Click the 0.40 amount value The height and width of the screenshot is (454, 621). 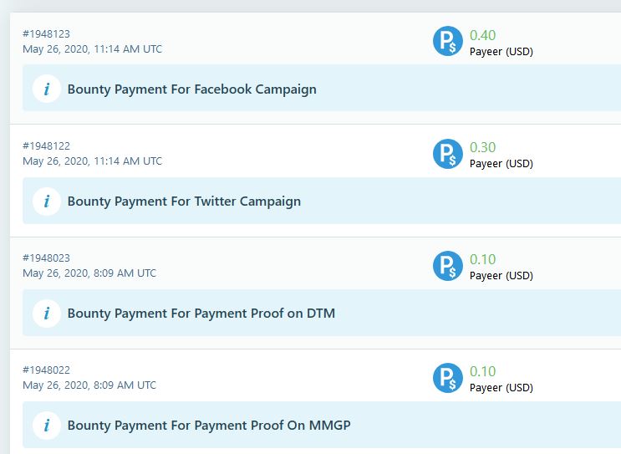click(482, 35)
